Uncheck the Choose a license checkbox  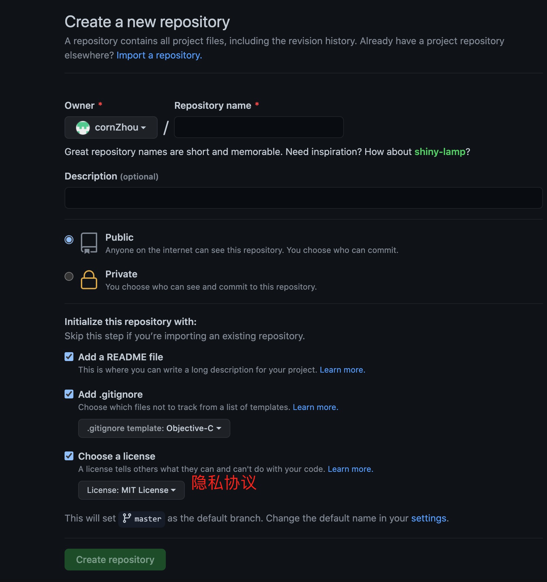(x=69, y=456)
